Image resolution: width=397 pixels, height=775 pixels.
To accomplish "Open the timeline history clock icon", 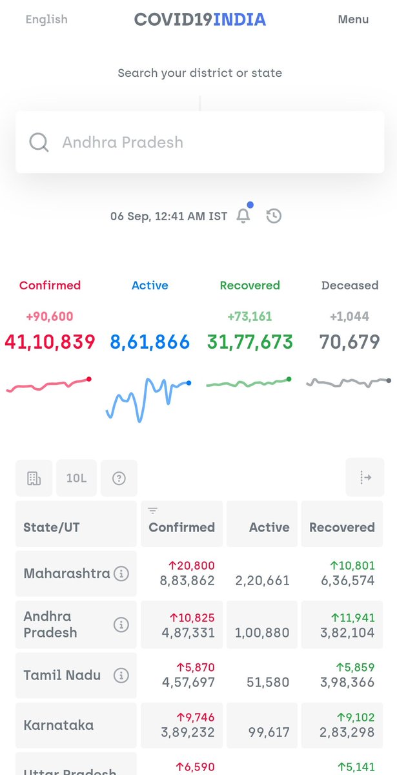I will tap(274, 216).
